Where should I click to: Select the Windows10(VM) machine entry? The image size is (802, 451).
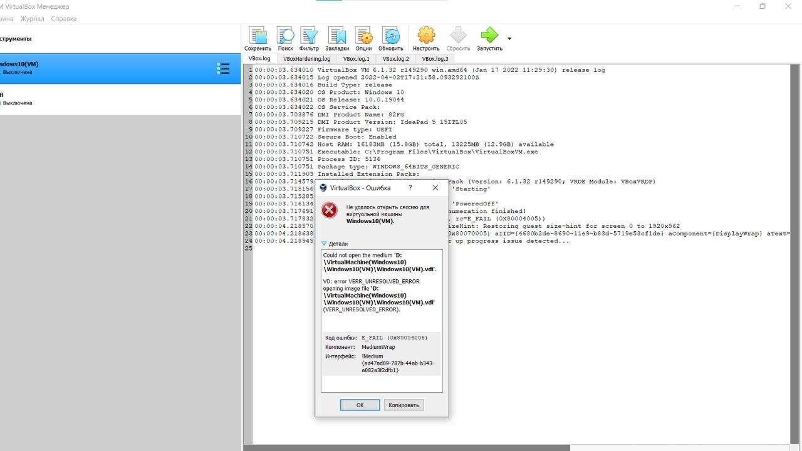[x=120, y=68]
